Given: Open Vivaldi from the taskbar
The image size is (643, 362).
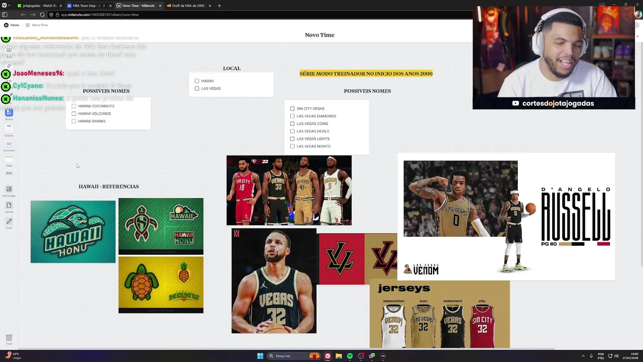Looking at the screenshot, I should point(328,356).
